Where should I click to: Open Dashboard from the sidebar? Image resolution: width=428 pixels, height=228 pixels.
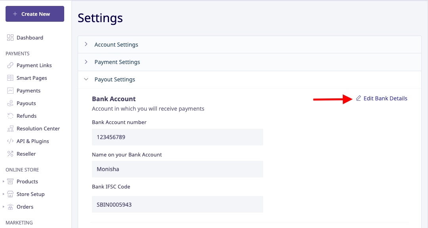coord(30,38)
